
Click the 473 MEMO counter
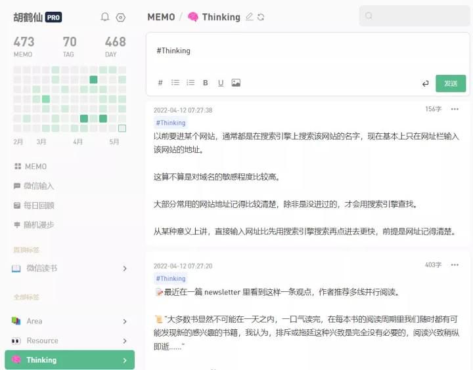click(x=24, y=47)
